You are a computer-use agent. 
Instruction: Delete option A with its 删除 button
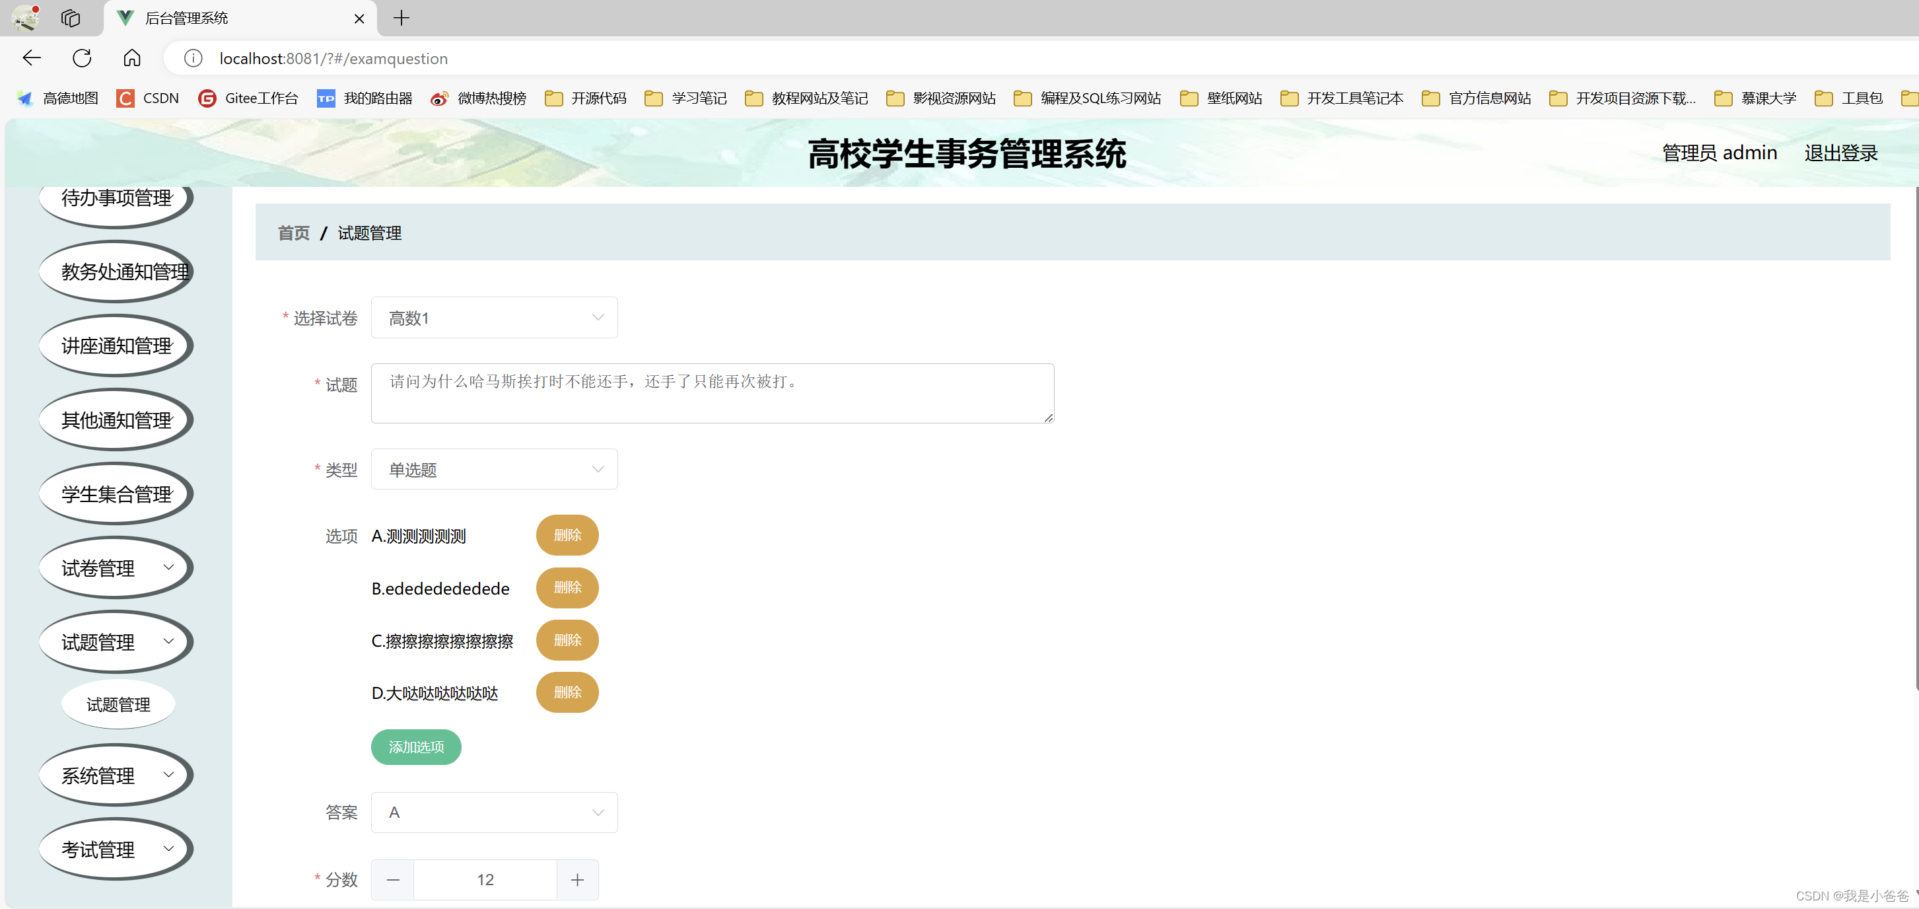click(567, 535)
